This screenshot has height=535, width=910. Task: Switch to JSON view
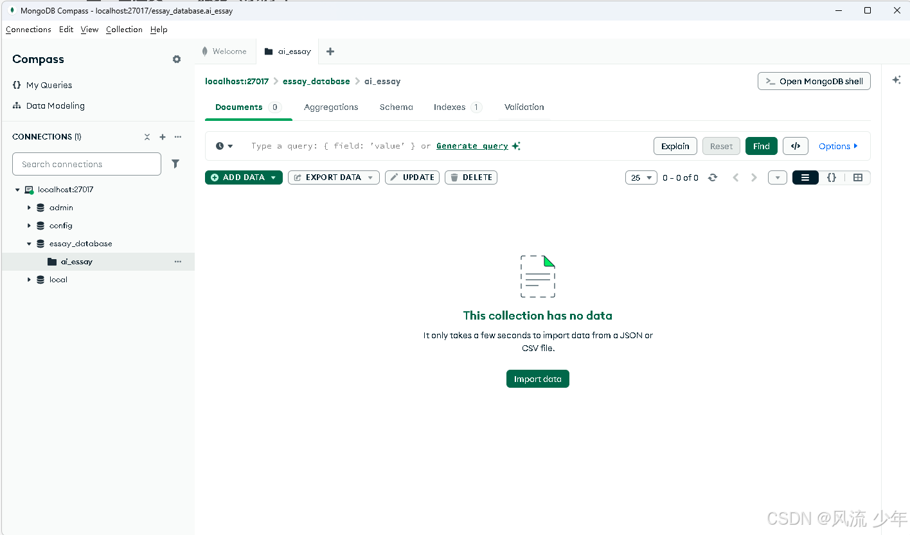click(832, 177)
